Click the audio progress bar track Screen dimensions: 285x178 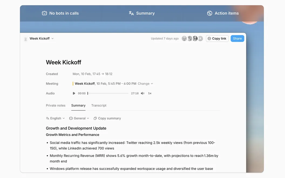tap(108, 93)
